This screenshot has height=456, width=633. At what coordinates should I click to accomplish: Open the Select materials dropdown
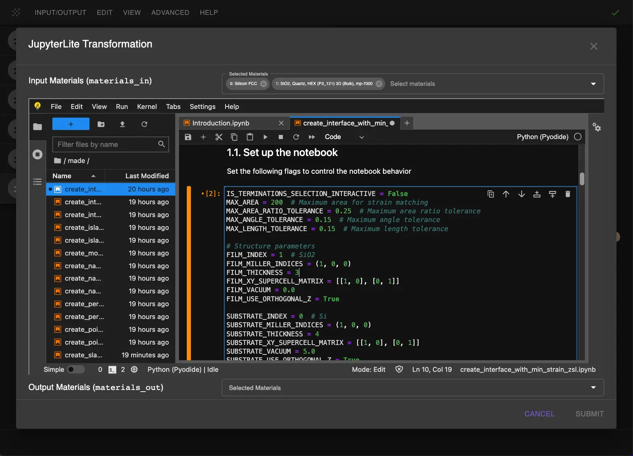(x=593, y=84)
